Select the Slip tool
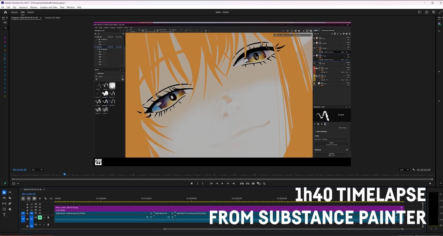The width and height of the screenshot is (443, 236). coord(4,203)
